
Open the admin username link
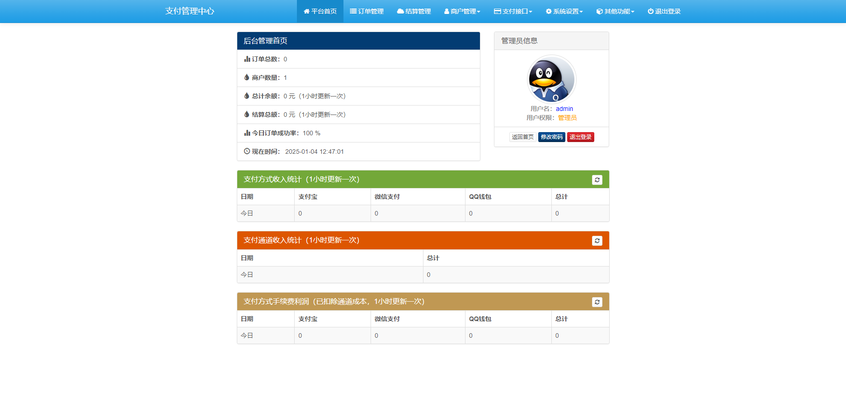pos(564,109)
